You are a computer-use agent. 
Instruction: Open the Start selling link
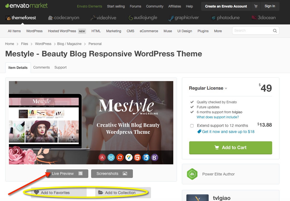tap(116, 6)
